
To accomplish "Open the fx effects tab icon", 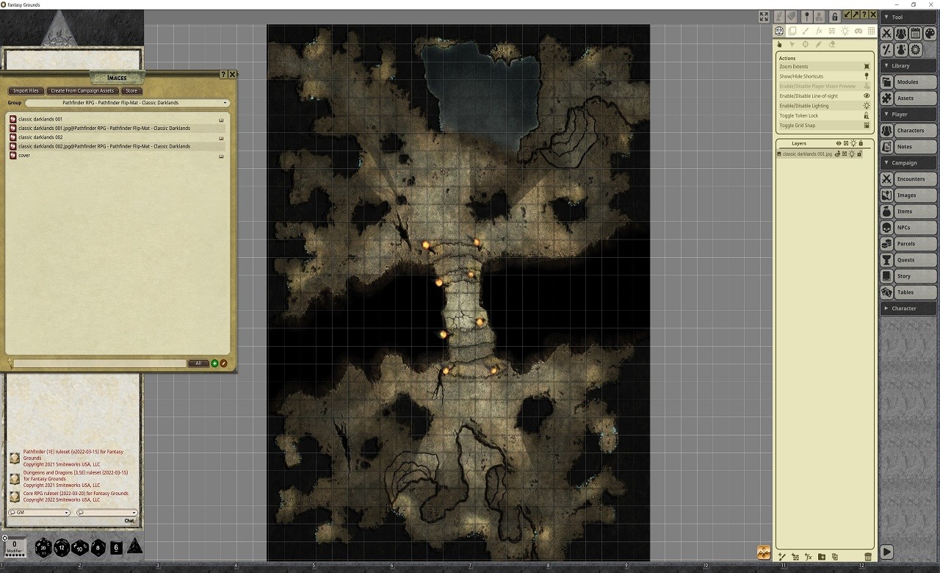I will point(819,31).
